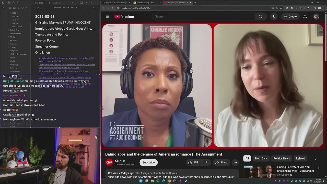Expand Debate Prep folder
Screen dimensions: 327x184
click(9, 30)
